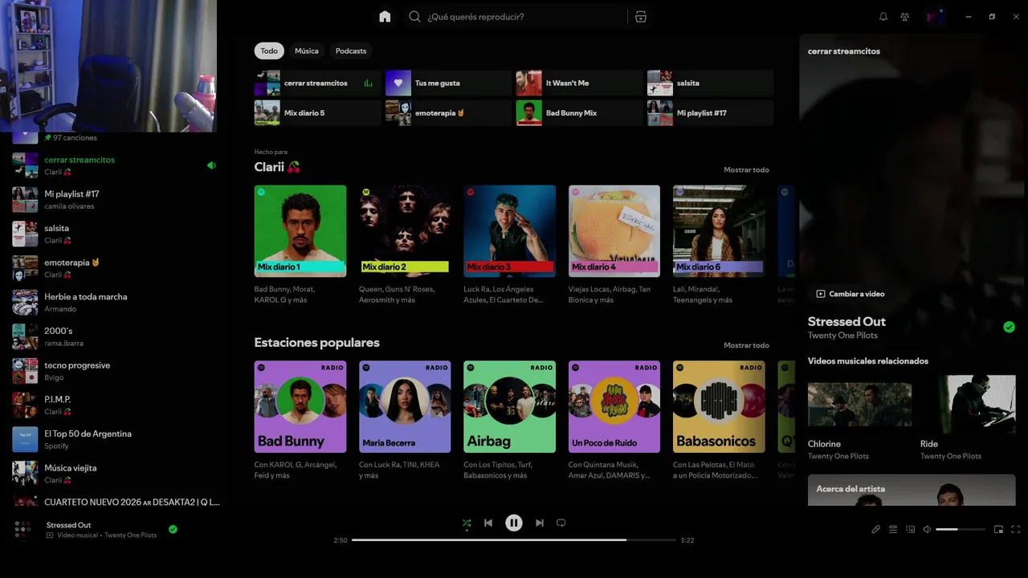Switch to full screen view icon
1028x578 pixels.
[1015, 529]
